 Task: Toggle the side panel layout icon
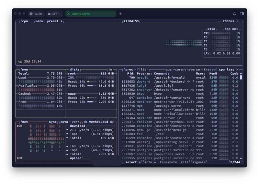tap(242, 14)
